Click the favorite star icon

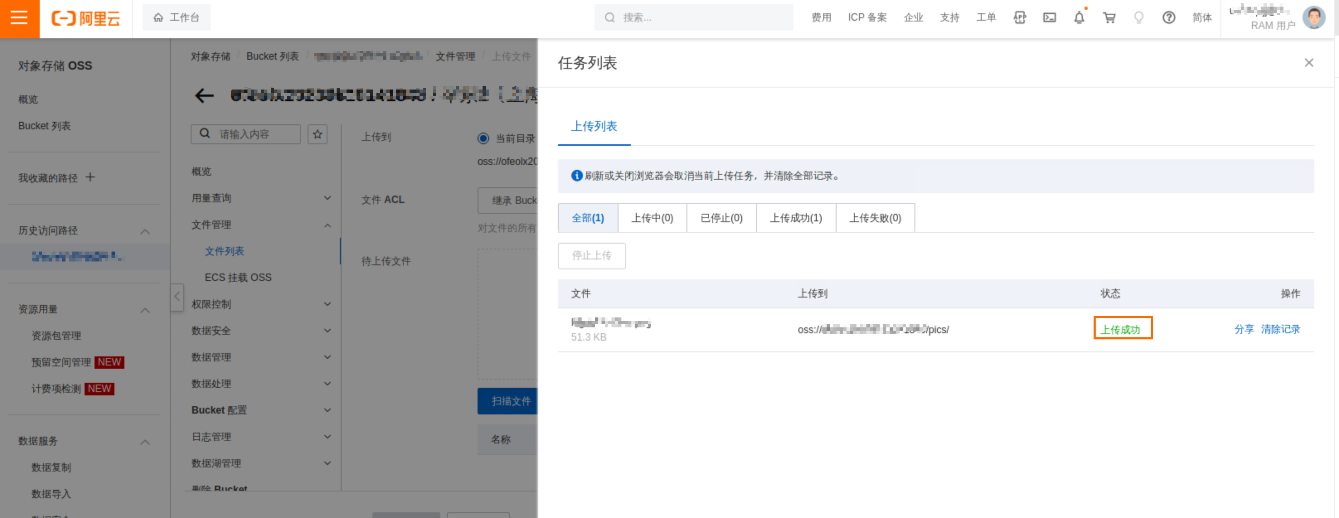point(317,134)
